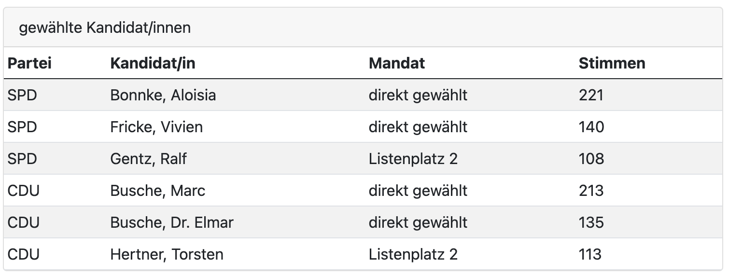Select vote total 113
The height and width of the screenshot is (276, 729).
coord(590,254)
